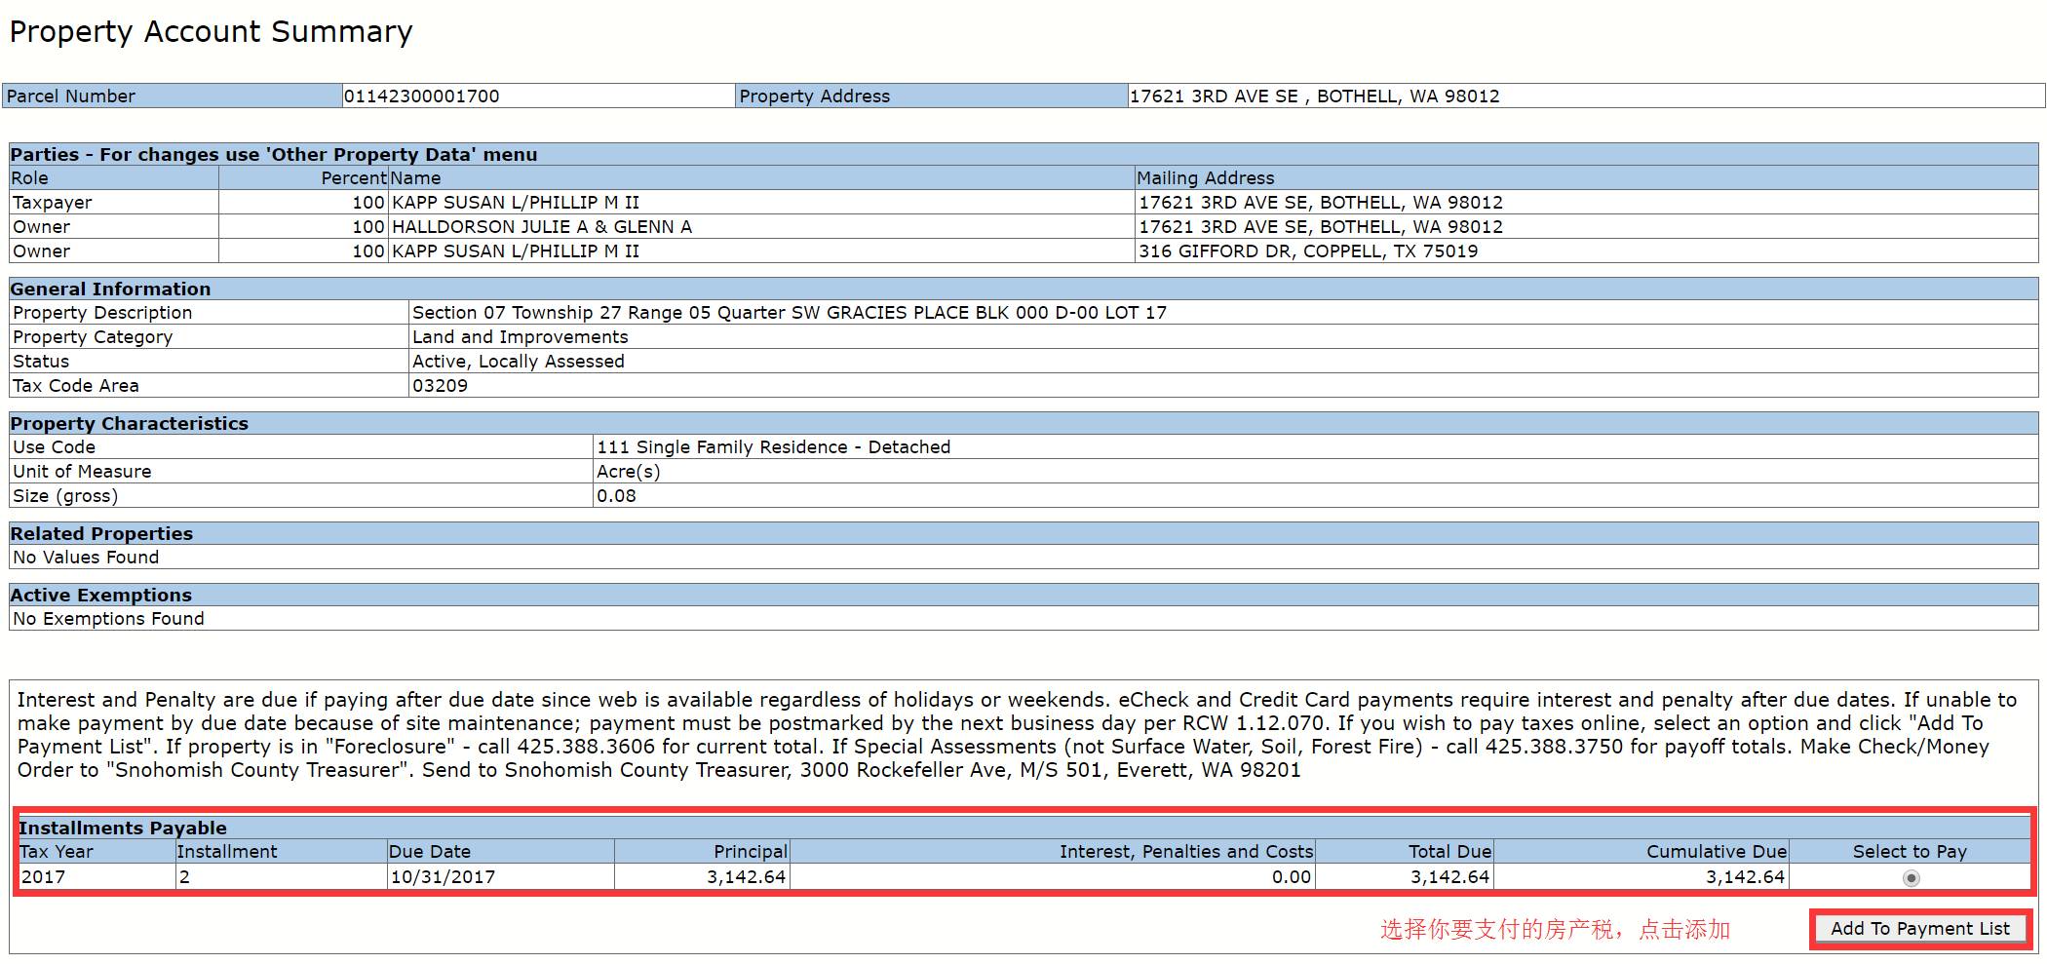Click the Mailing Address column header
This screenshot has height=964, width=2047.
pyautogui.click(x=1206, y=177)
